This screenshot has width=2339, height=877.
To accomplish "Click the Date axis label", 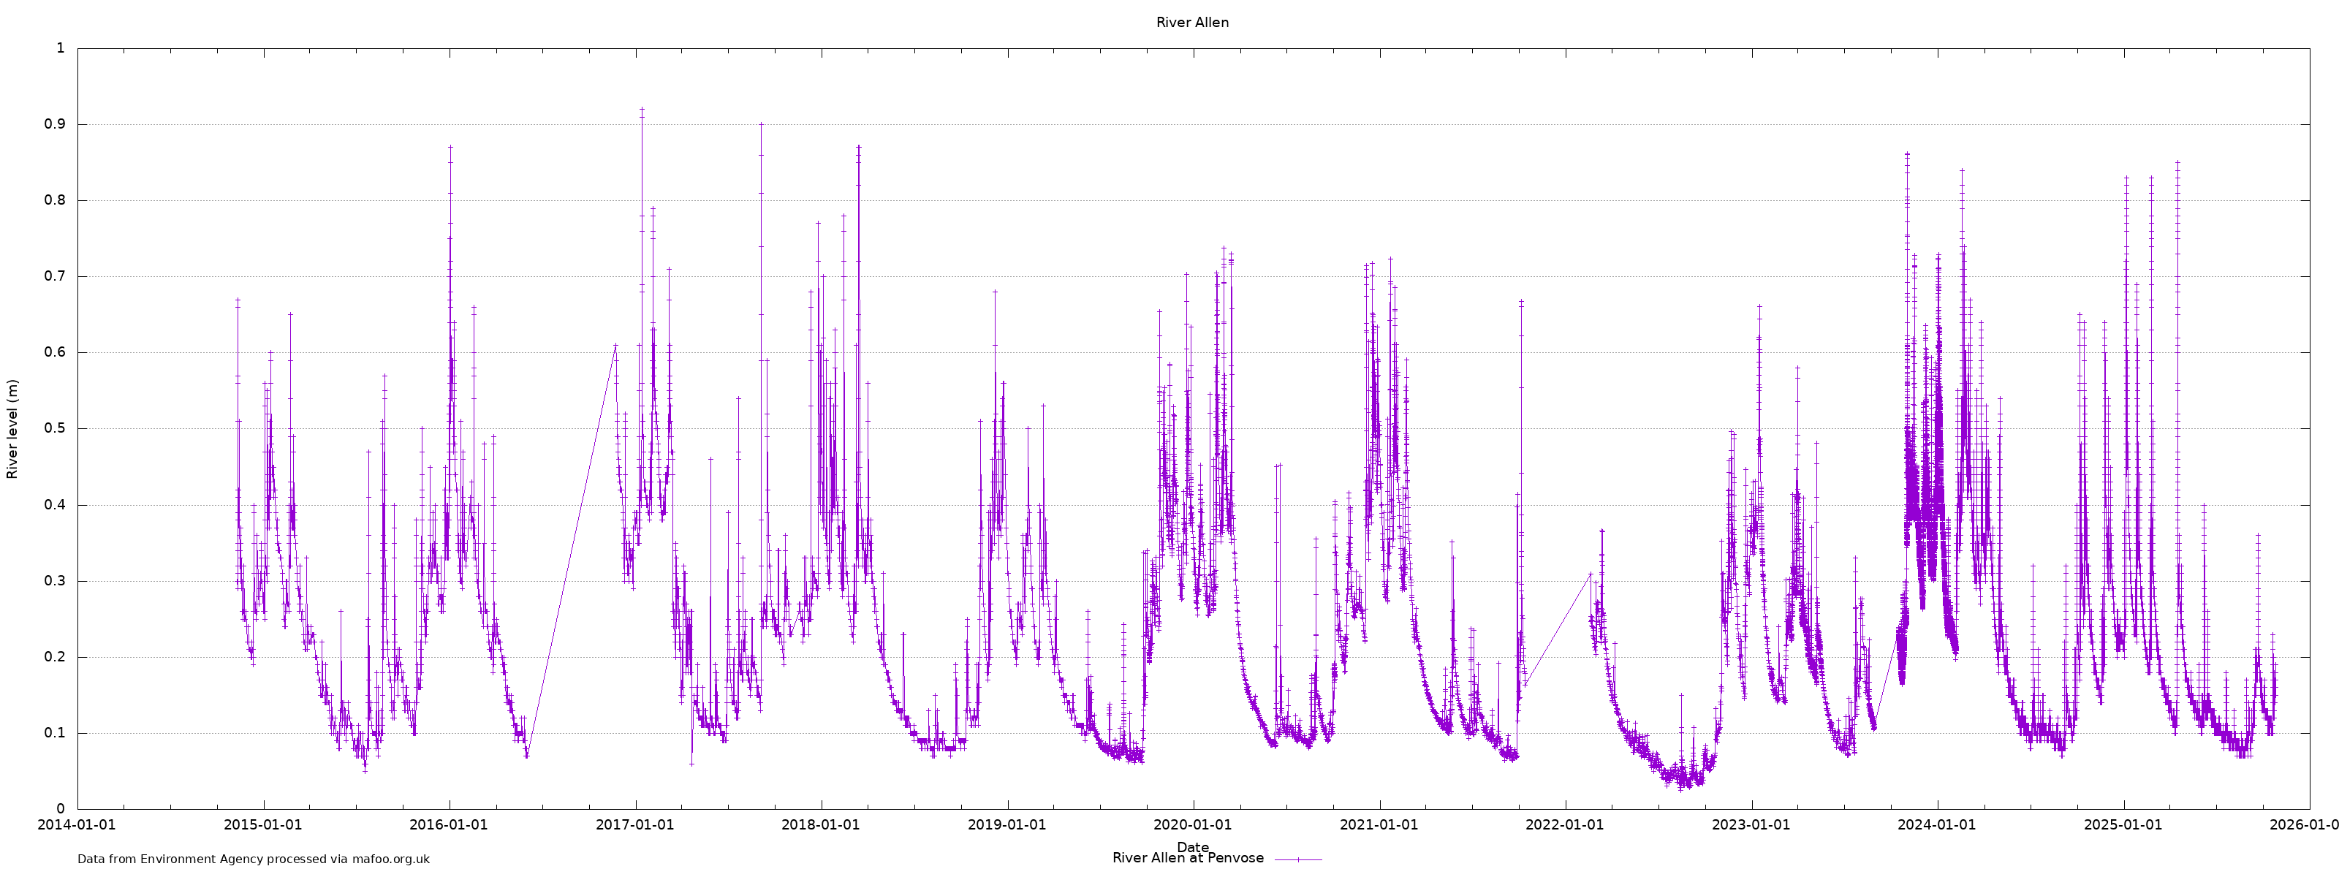I will 1191,846.
